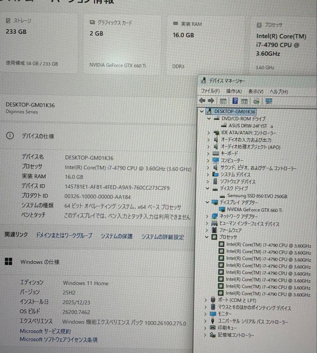Viewport: 317px width, 353px height.
Task: Collapse the ディスク ドライブ node
Action: tap(207, 189)
